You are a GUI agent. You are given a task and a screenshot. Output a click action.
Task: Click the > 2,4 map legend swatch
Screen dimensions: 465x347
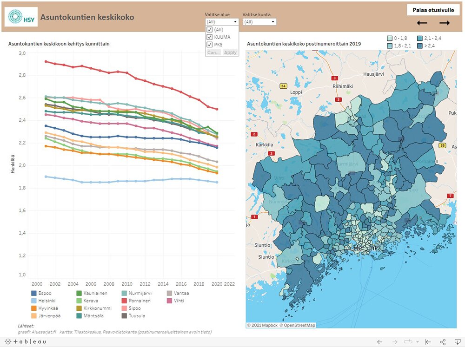point(420,46)
